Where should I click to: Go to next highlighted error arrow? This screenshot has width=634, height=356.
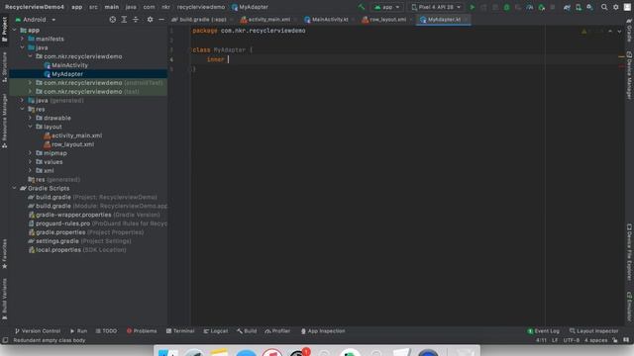(x=619, y=31)
